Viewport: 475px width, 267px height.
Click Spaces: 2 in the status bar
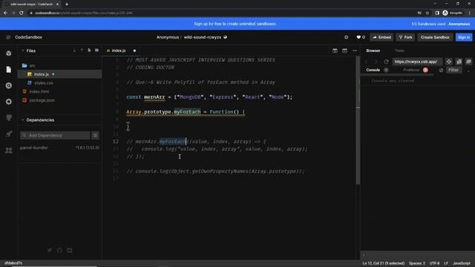click(417, 263)
